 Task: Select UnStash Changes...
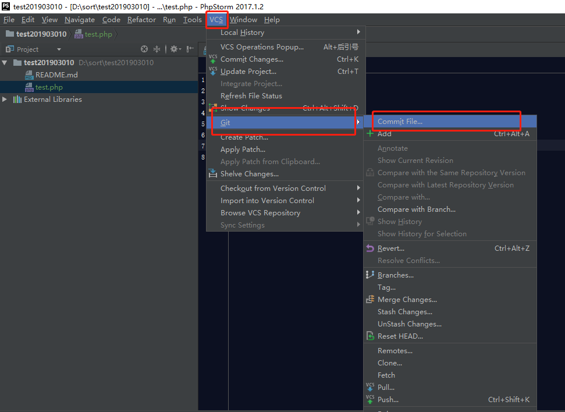coord(450,324)
